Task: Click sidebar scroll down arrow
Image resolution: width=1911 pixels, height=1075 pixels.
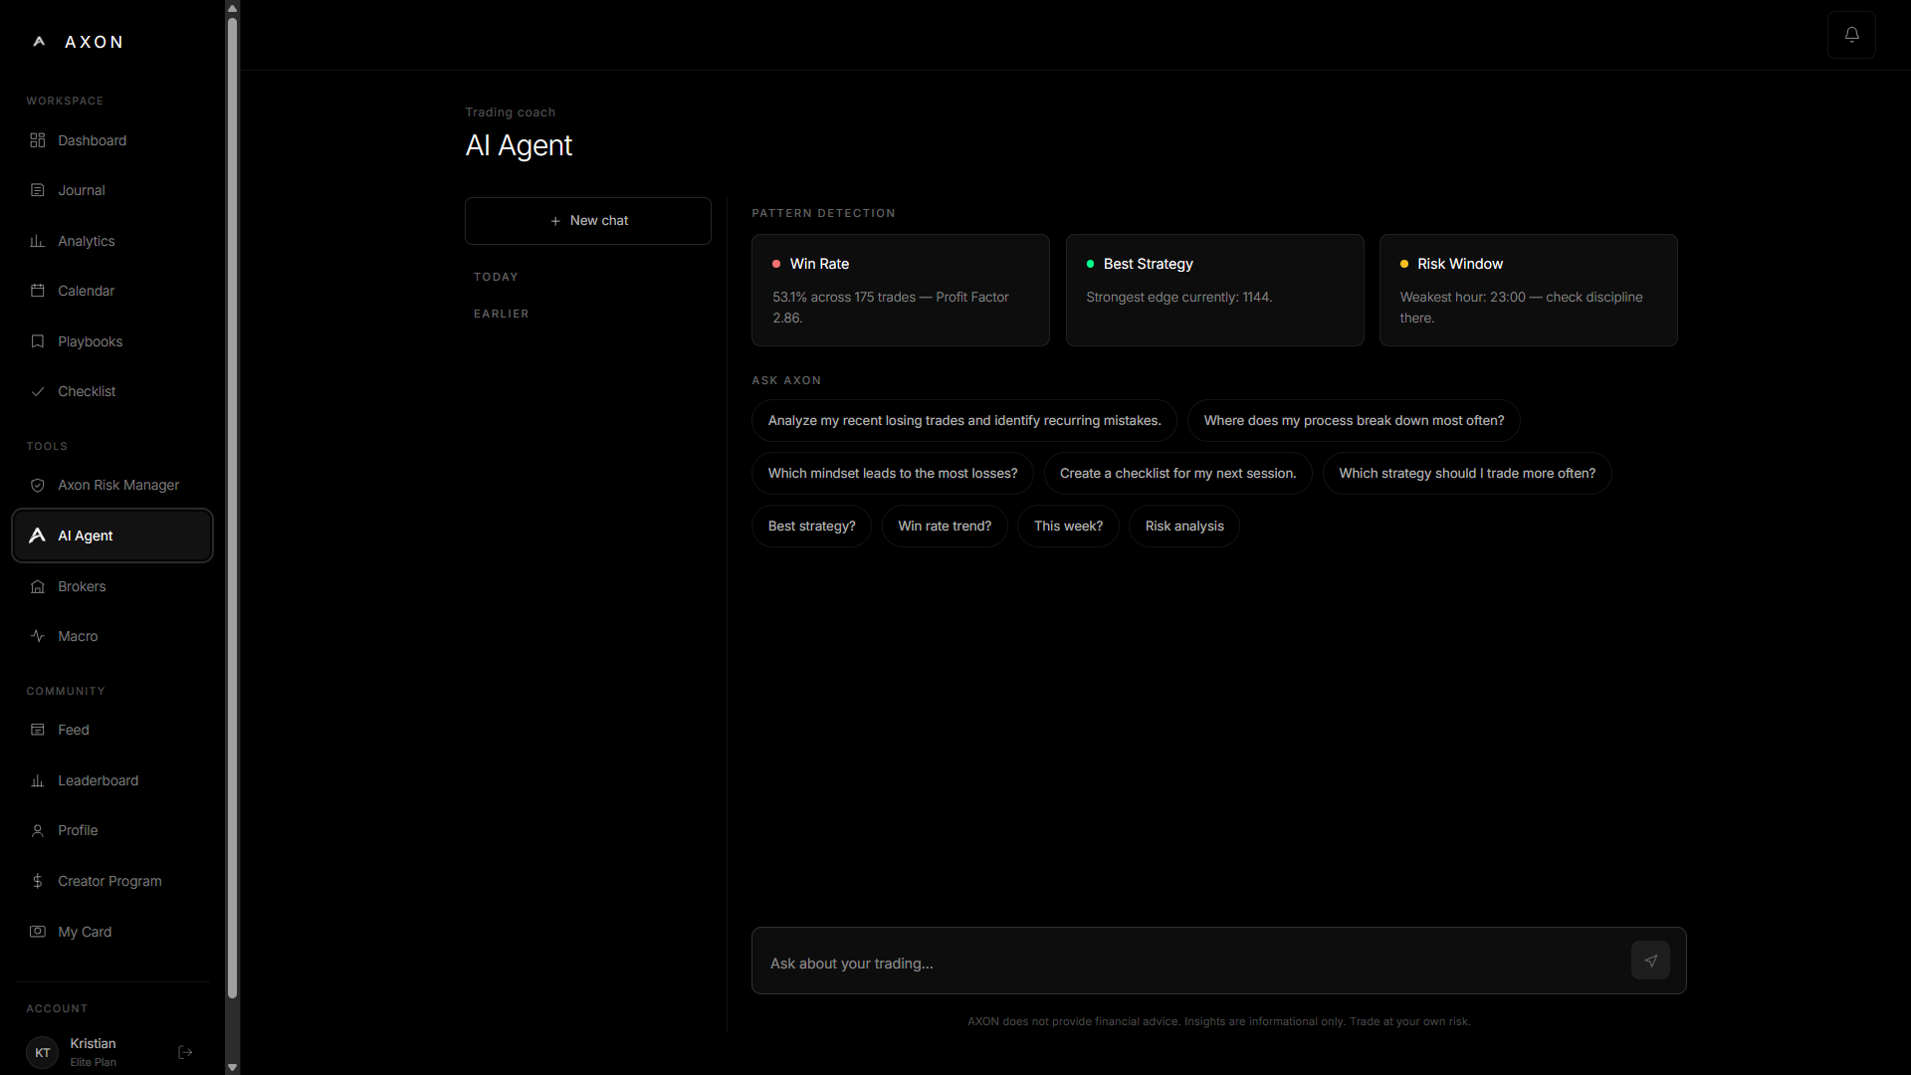Action: pyautogui.click(x=232, y=1067)
